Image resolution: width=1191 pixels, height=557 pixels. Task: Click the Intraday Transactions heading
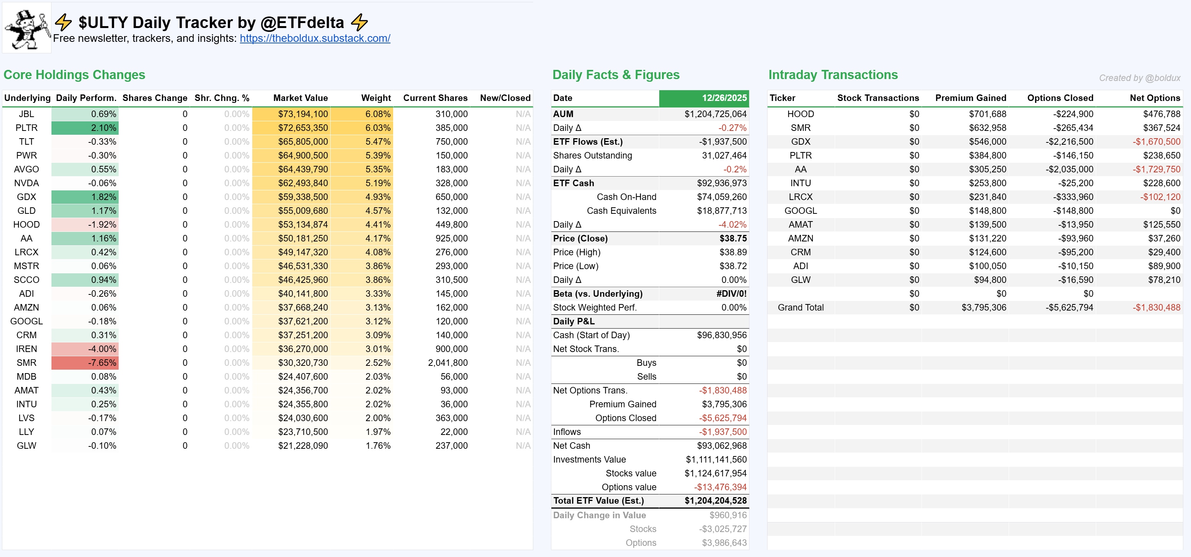(833, 75)
